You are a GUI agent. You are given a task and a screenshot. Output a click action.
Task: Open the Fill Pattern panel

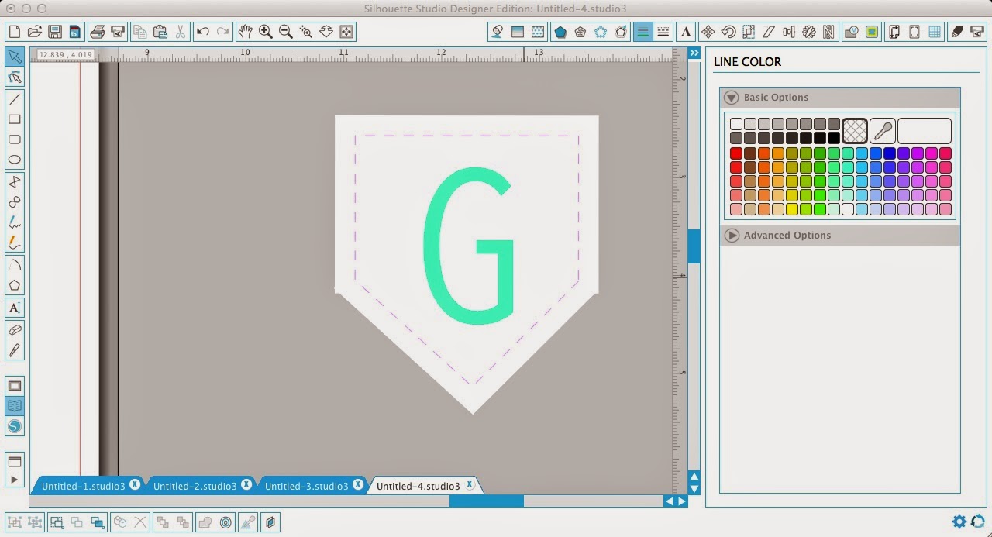pyautogui.click(x=538, y=32)
